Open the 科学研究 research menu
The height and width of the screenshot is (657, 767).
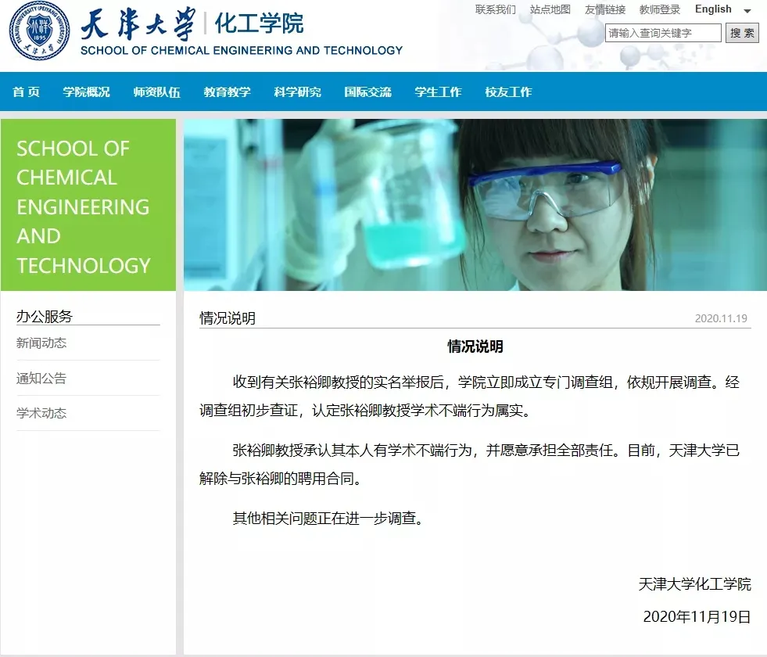(297, 92)
